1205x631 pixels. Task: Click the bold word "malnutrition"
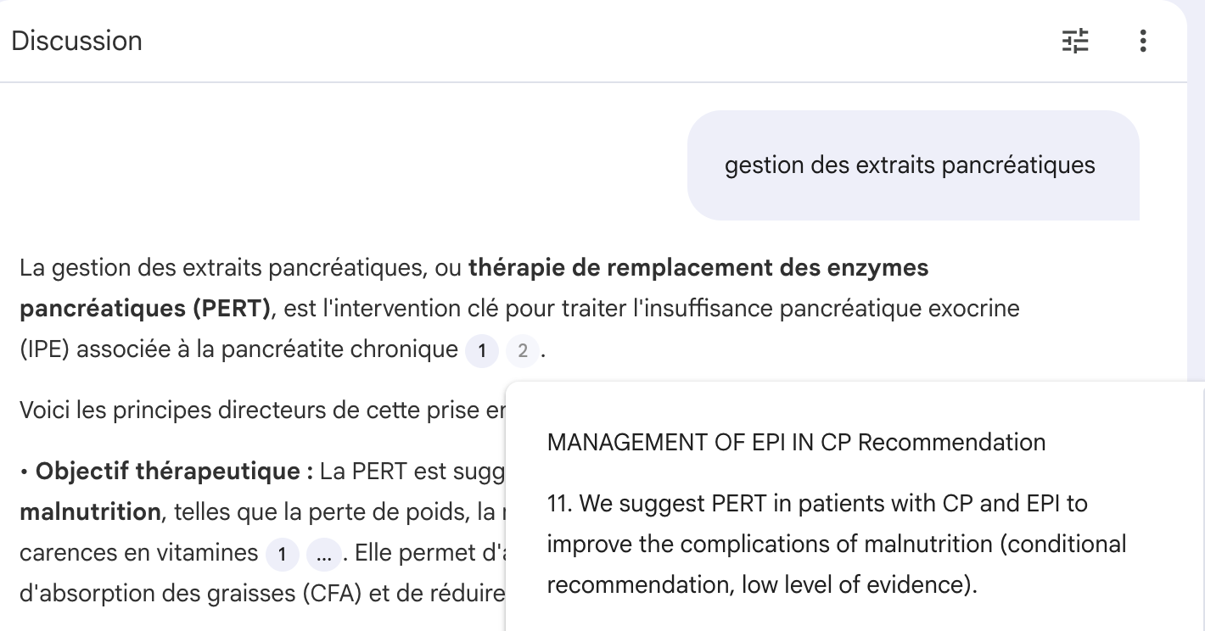coord(91,512)
